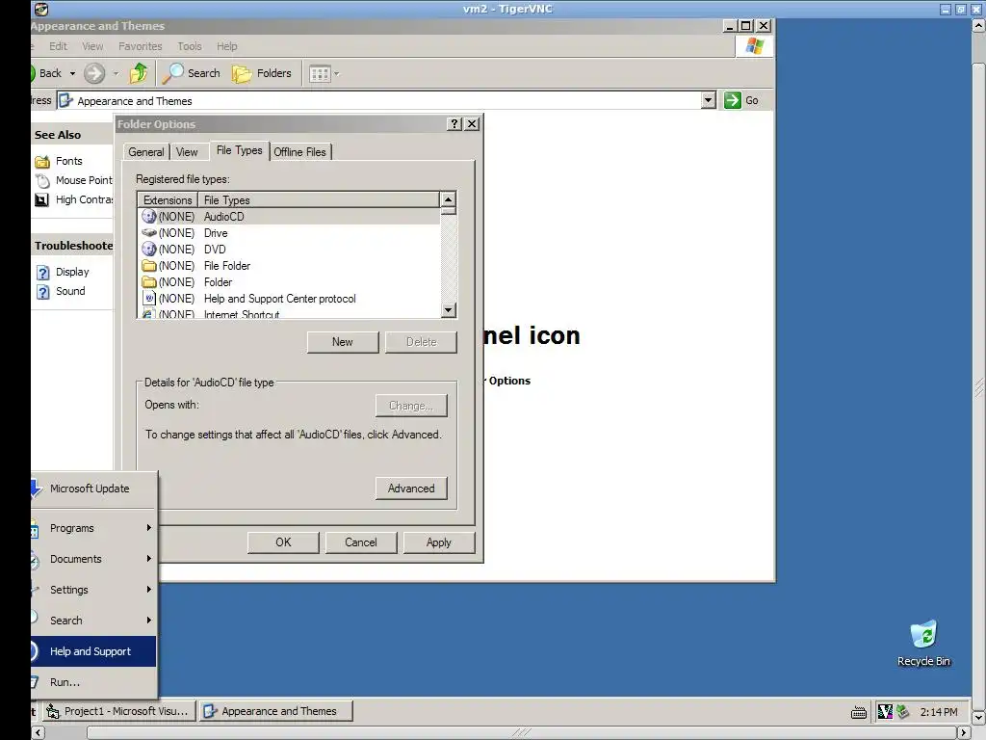986x740 pixels.
Task: Open the High Contrast link
Action: [85, 199]
